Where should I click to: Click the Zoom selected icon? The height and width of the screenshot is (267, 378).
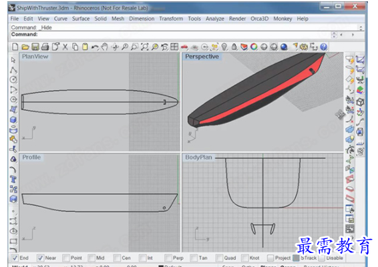[154, 47]
